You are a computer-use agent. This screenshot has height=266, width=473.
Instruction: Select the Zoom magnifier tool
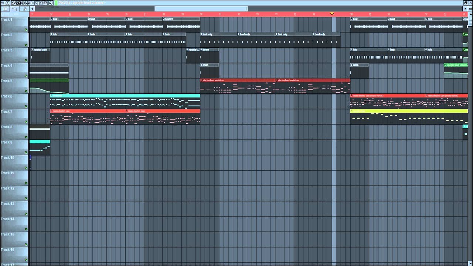[x=46, y=3]
